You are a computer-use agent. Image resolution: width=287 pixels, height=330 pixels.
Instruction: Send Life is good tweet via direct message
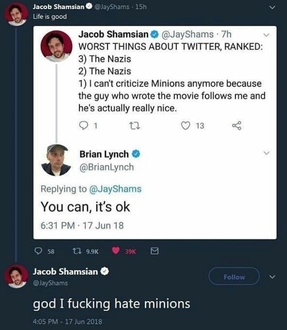[155, 251]
